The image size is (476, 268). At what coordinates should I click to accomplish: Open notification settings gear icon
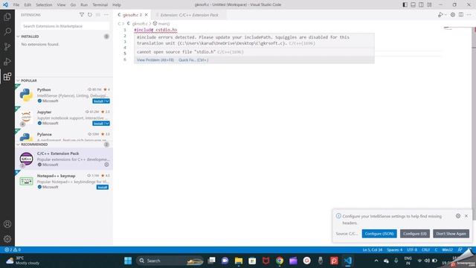pos(458,216)
